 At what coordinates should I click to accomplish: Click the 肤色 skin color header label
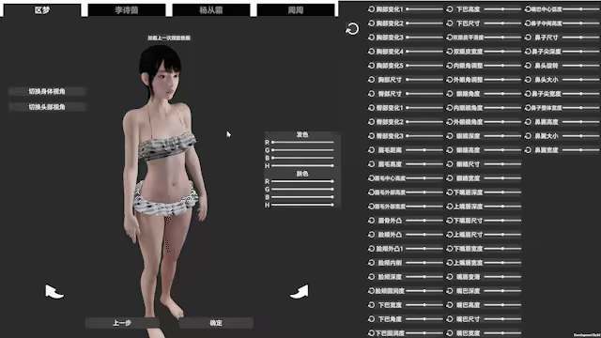pos(302,174)
